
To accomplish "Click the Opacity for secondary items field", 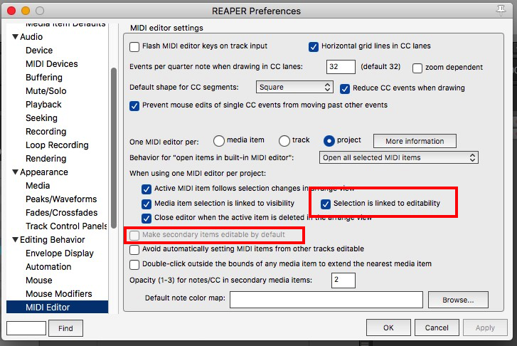I will [343, 281].
